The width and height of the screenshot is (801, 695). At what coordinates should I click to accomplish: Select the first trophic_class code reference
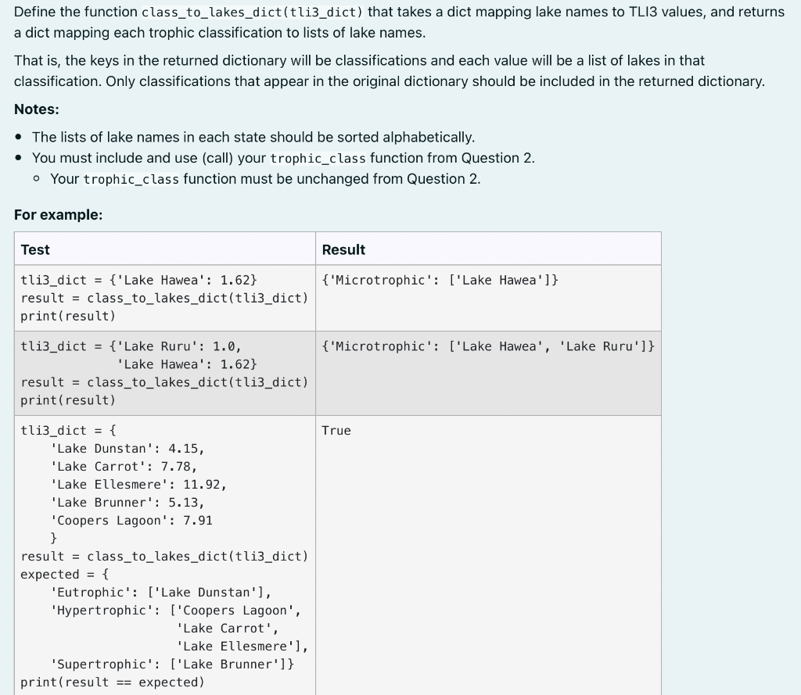318,158
